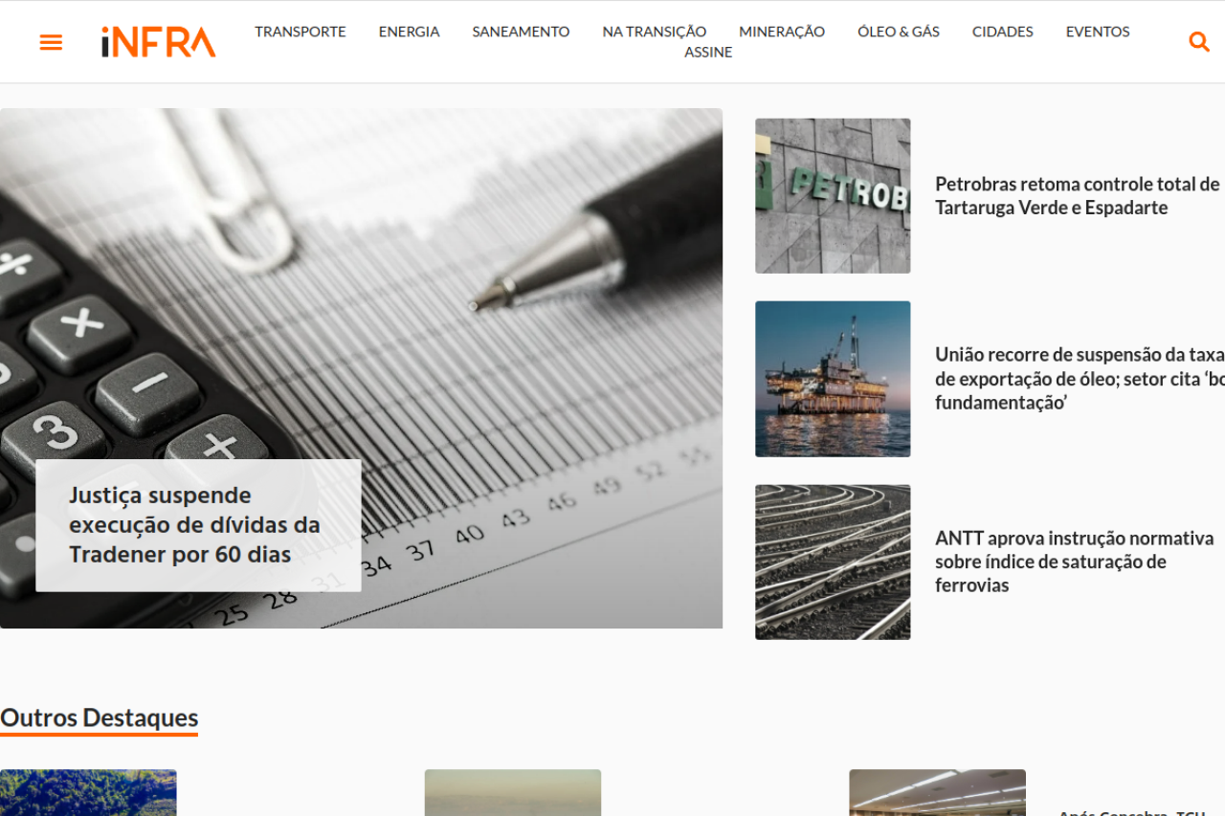1225x816 pixels.
Task: Click the Assine subscribe link
Action: click(x=708, y=53)
